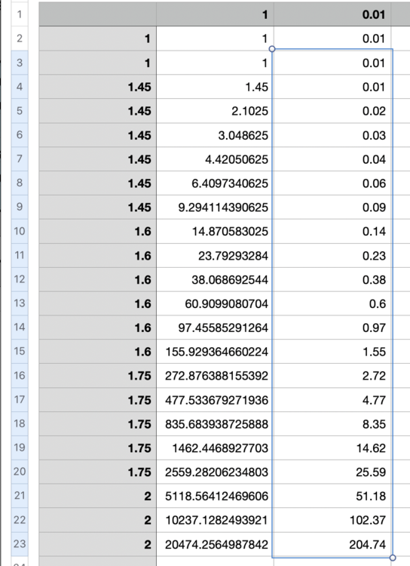
Task: Click the bold 1.6 cell in row 11
Action: pyautogui.click(x=98, y=256)
